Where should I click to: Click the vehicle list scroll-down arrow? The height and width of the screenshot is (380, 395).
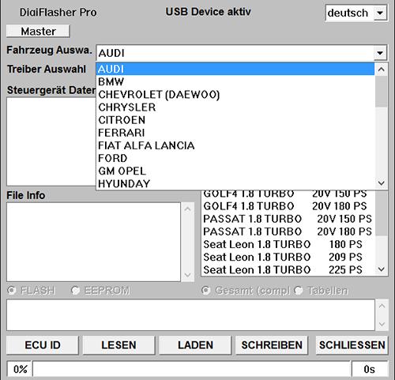381,182
